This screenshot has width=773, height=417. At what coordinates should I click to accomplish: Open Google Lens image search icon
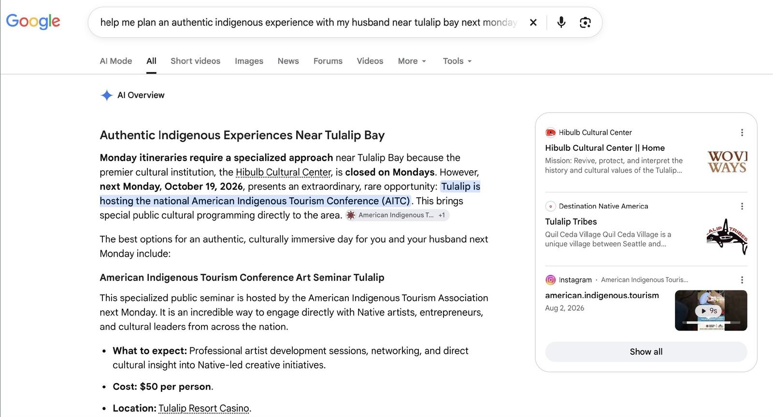[x=585, y=22]
